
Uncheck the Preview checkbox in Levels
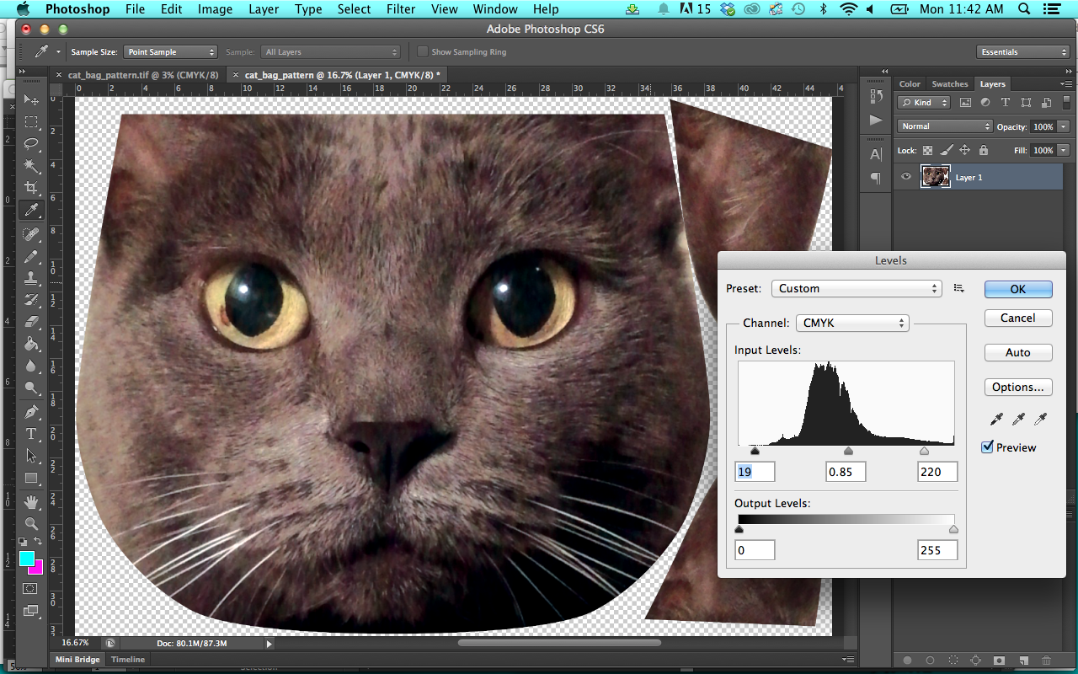click(987, 447)
